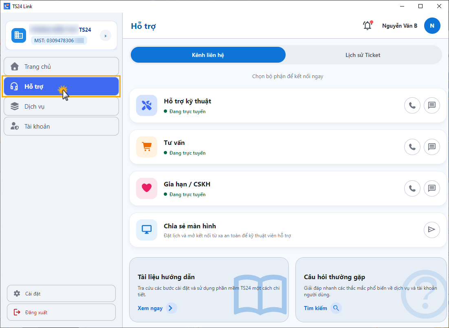This screenshot has height=328, width=449.
Task: Click the Hỗ trợ page heading
Action: (143, 26)
